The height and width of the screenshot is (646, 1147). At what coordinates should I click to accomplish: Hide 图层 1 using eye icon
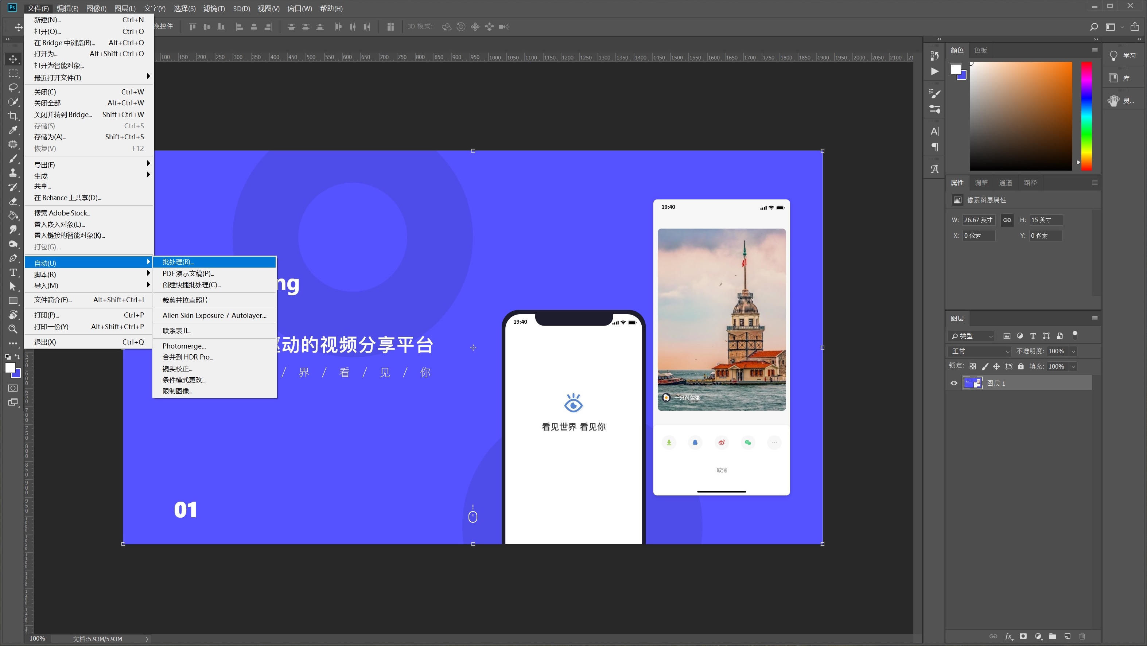(954, 383)
